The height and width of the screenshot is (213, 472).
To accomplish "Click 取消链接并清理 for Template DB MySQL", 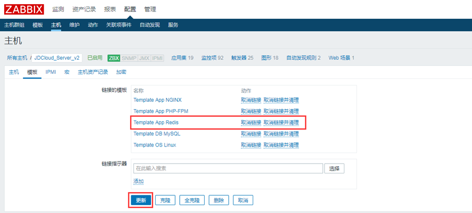I will [x=281, y=134].
